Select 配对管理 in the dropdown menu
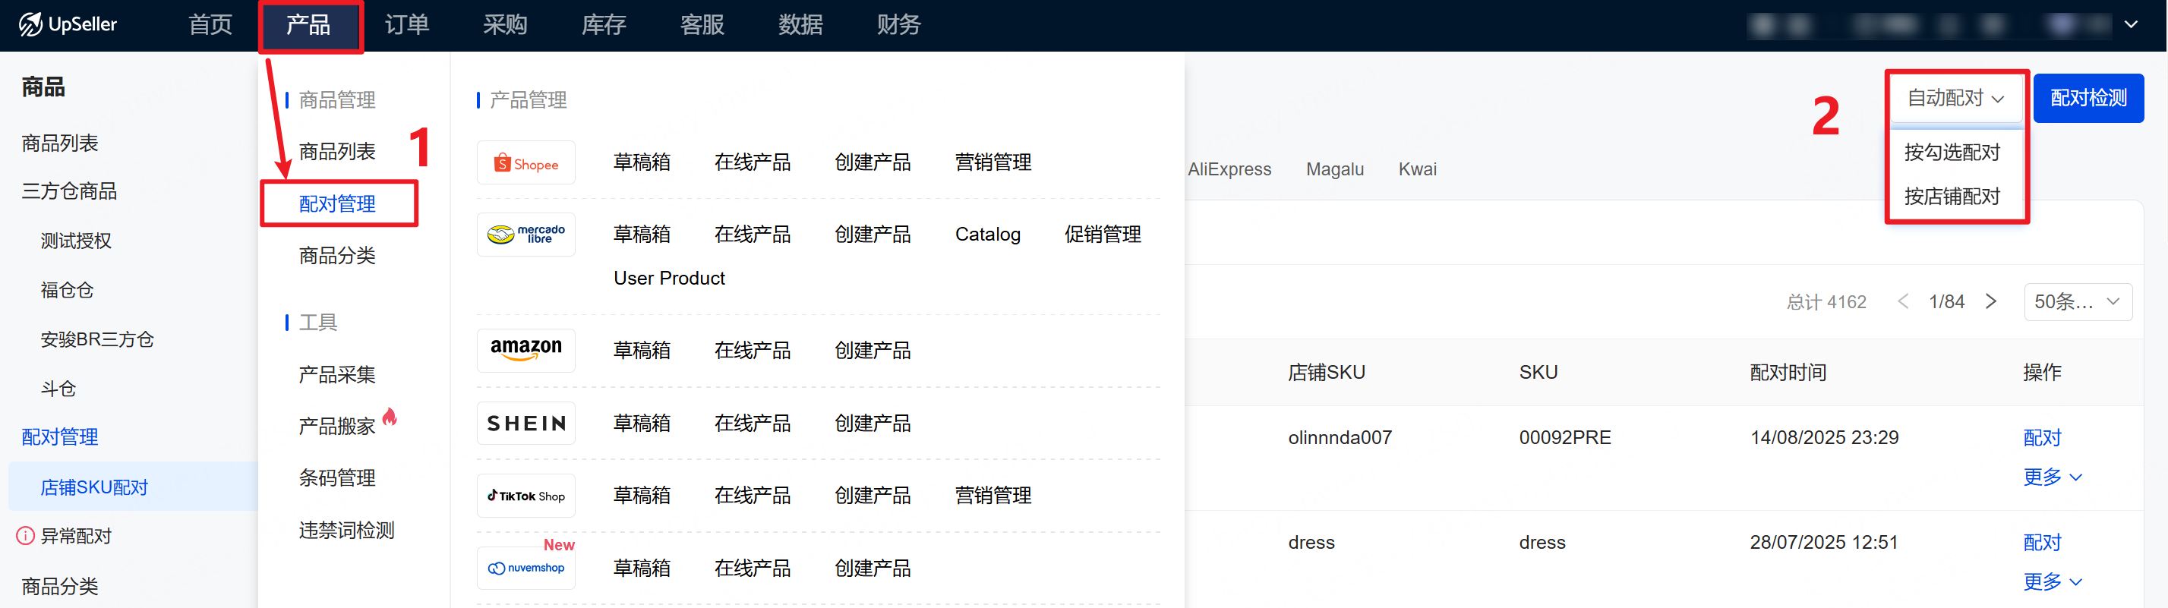 [x=337, y=203]
